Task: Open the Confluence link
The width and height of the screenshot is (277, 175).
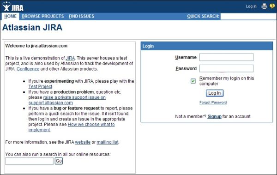Action: click(x=28, y=69)
